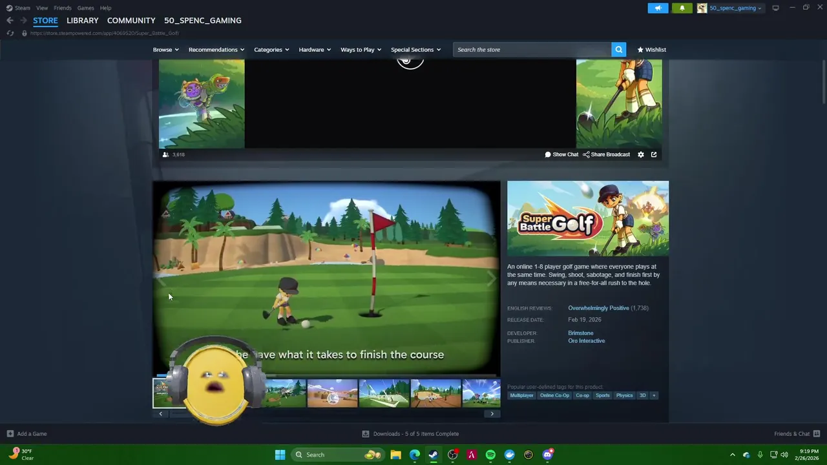
Task: Click the Super Battle Golf header image
Action: (588, 218)
